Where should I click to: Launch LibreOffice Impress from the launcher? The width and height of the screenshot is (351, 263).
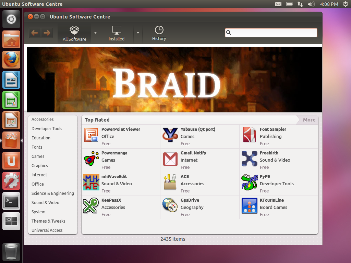11,120
